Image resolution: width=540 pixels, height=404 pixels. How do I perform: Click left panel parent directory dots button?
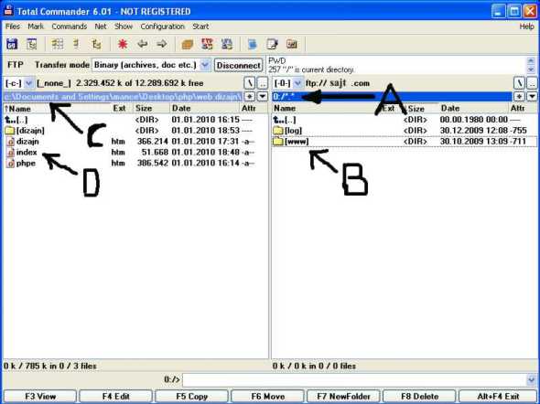[x=263, y=83]
